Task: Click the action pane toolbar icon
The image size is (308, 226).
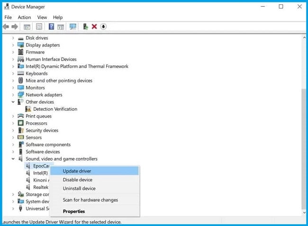Action: pos(61,26)
